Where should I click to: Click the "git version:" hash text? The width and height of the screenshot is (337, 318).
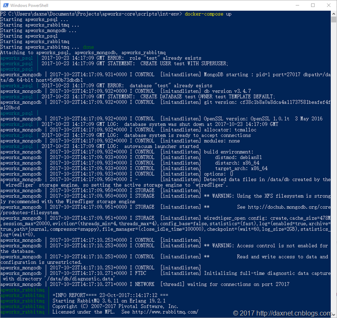(x=267, y=102)
